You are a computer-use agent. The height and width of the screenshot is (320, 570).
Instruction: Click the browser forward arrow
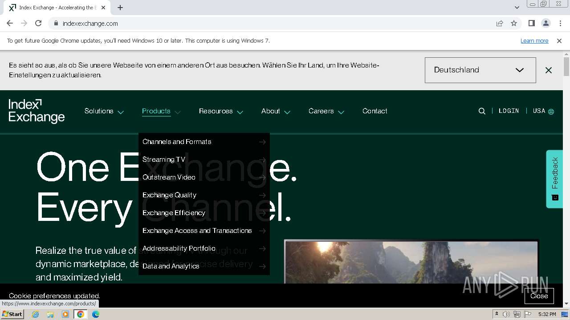click(24, 23)
